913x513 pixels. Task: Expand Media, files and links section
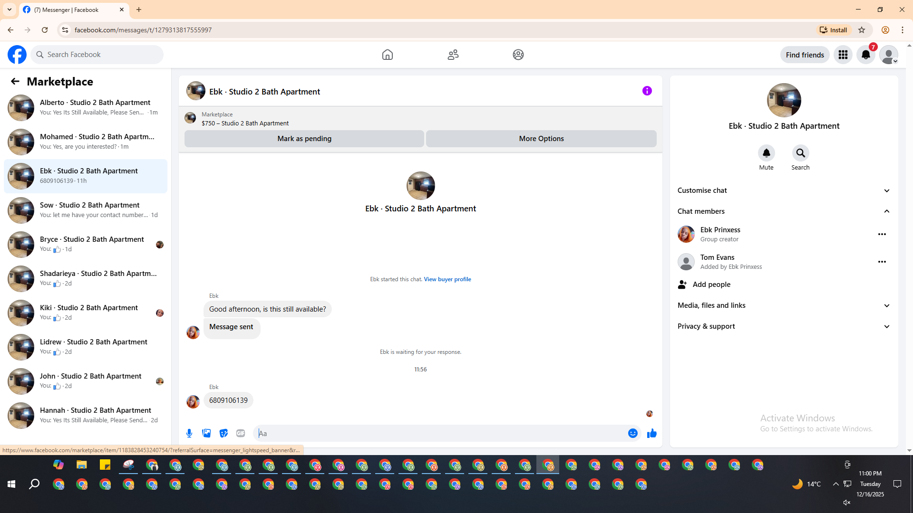(x=784, y=305)
